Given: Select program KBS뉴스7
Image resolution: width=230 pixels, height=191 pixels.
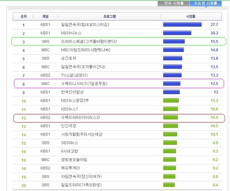Looking at the screenshot, I should (x=69, y=109).
